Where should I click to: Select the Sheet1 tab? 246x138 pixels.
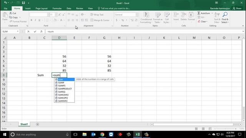point(24,124)
